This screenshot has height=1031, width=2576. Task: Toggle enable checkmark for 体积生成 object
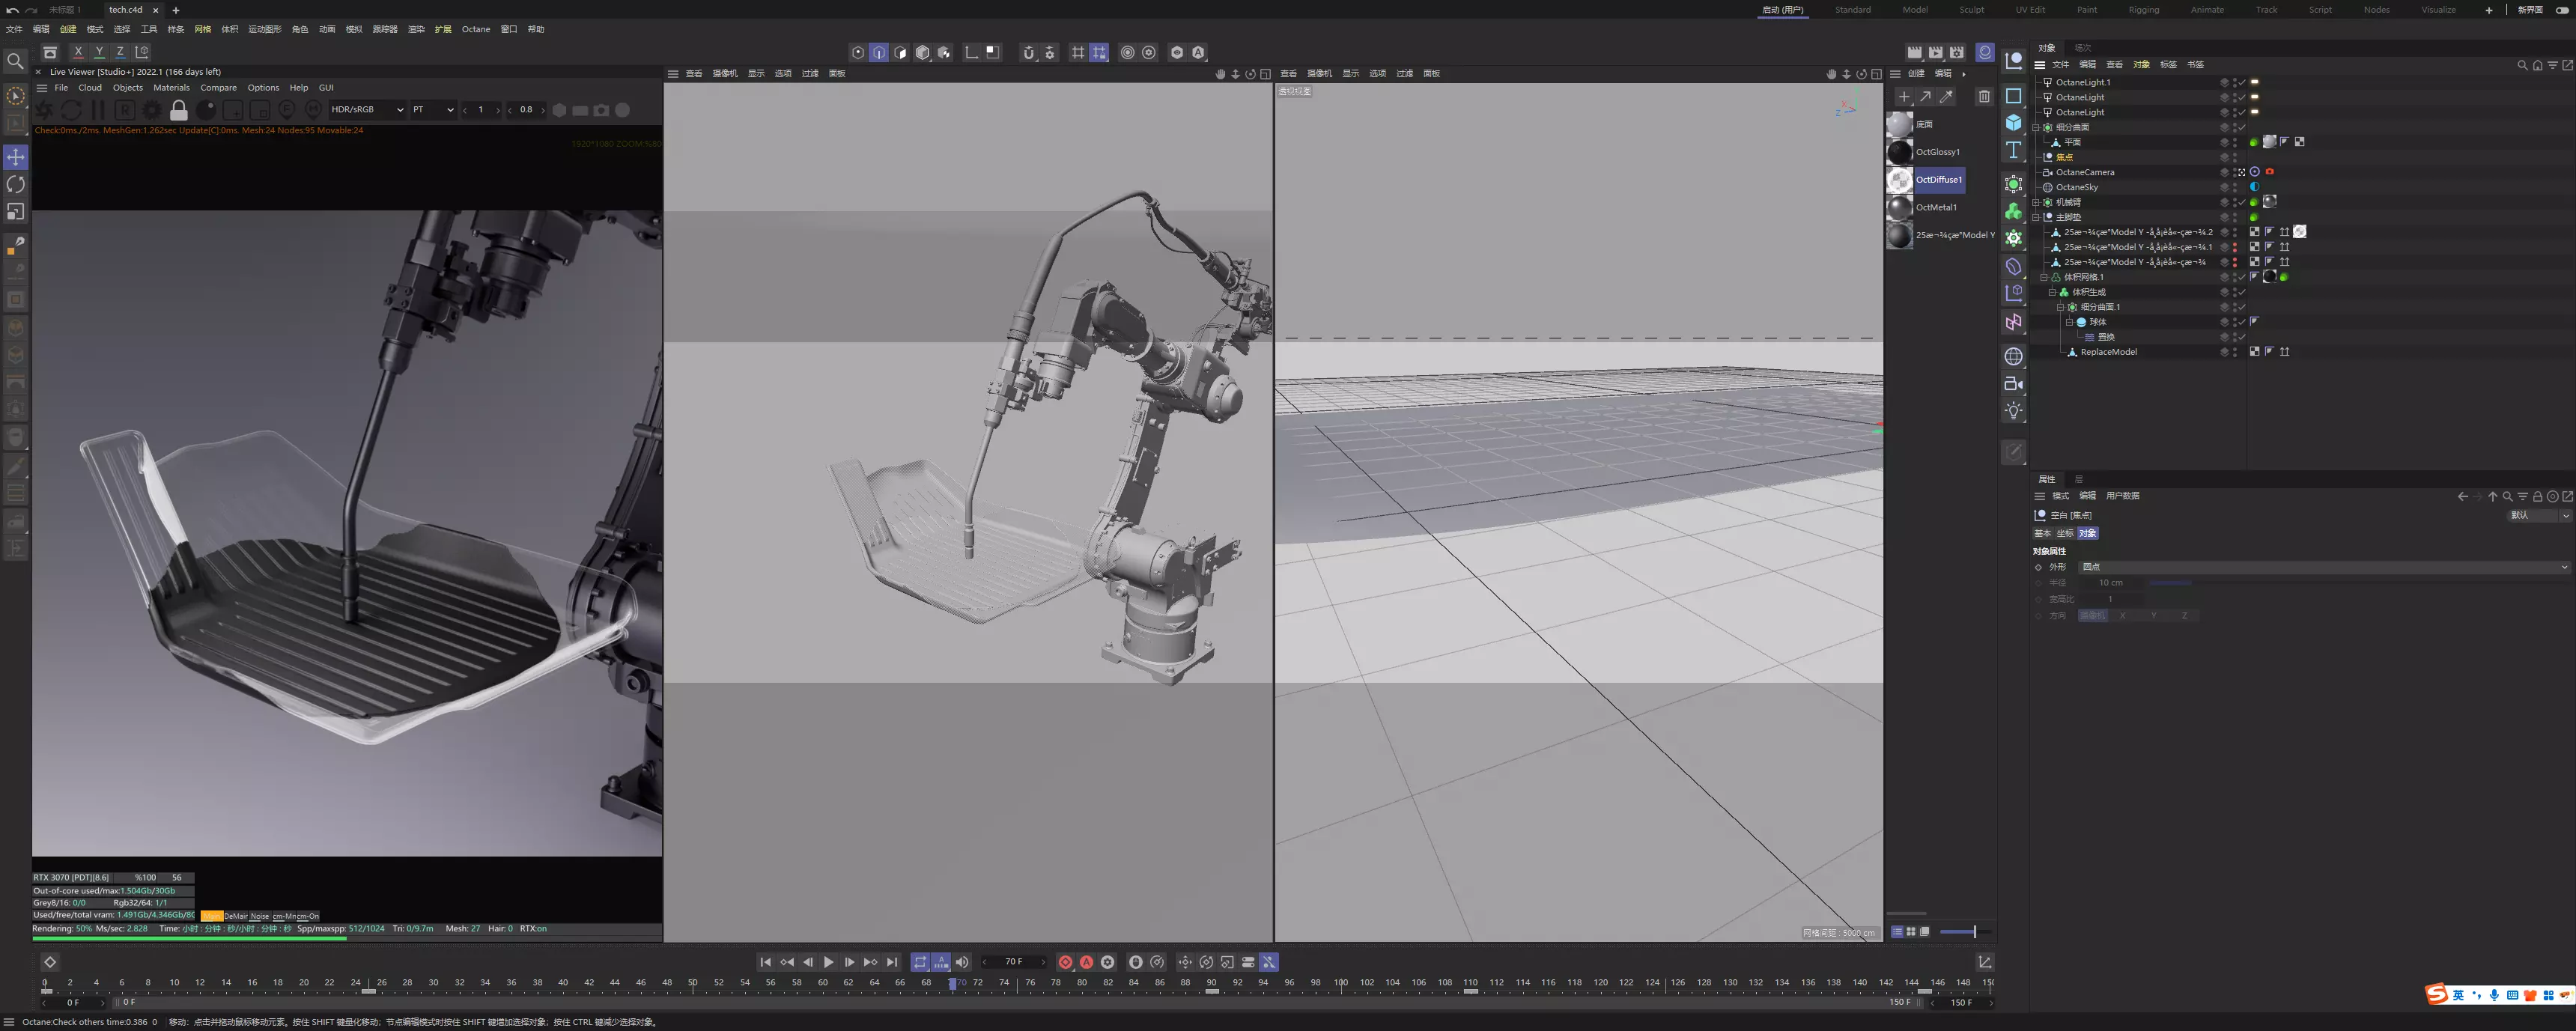click(2241, 292)
